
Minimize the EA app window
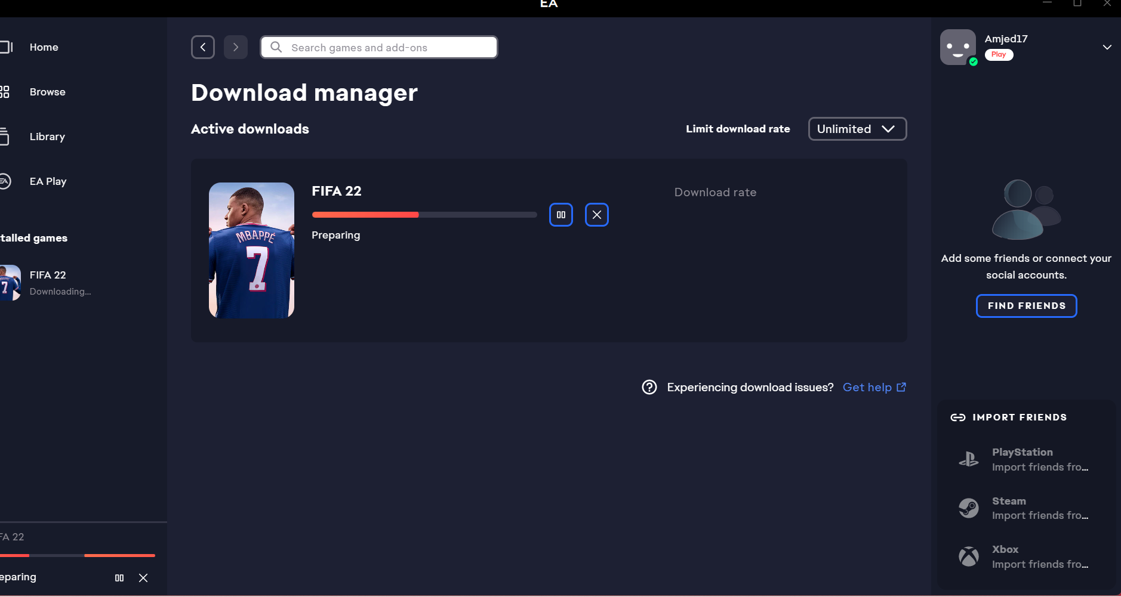coord(1047,4)
